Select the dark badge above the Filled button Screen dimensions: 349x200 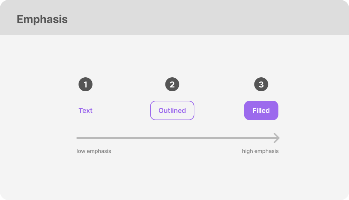point(261,84)
